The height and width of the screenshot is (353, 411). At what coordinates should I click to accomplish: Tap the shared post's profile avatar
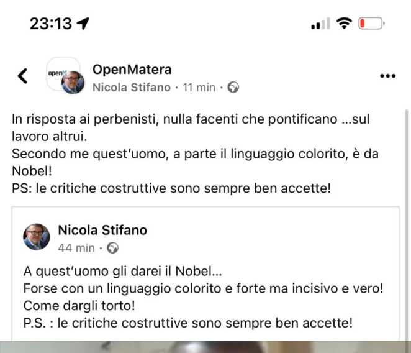[37, 237]
